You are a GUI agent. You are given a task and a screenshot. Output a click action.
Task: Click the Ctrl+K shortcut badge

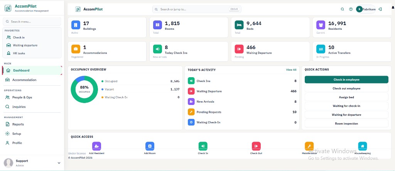point(234,9)
